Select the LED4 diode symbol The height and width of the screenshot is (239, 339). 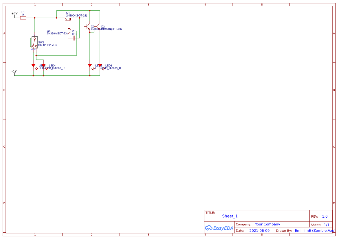pos(43,66)
